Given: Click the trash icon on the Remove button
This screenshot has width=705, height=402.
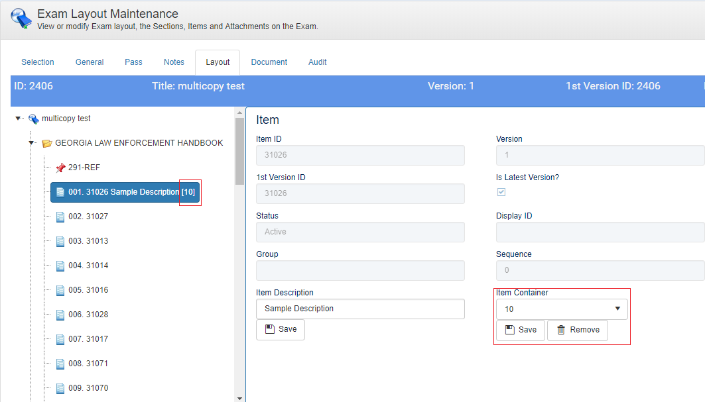Looking at the screenshot, I should click(561, 330).
